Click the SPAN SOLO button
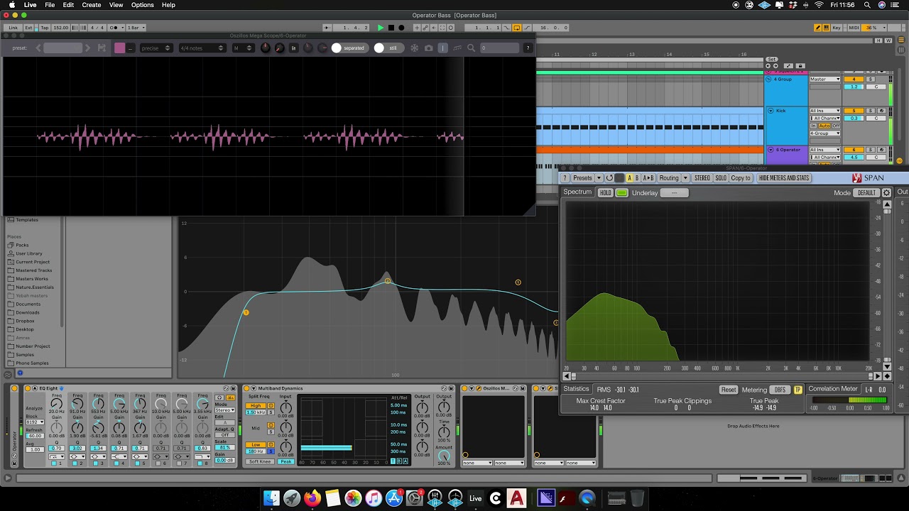 tap(721, 178)
